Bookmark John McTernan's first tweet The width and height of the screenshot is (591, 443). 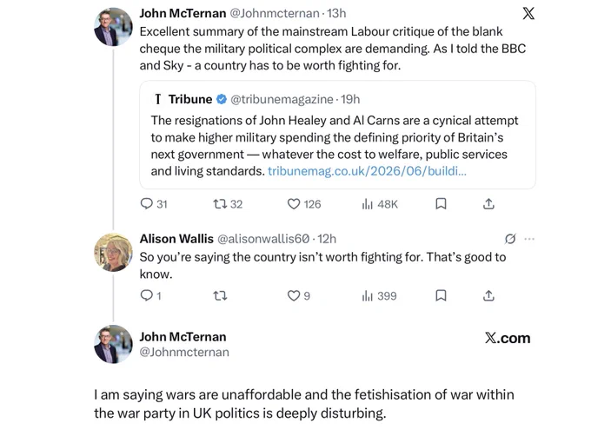pos(441,204)
